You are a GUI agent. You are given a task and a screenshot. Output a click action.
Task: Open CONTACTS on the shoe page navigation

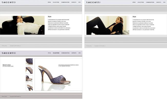pyautogui.click(x=74, y=53)
